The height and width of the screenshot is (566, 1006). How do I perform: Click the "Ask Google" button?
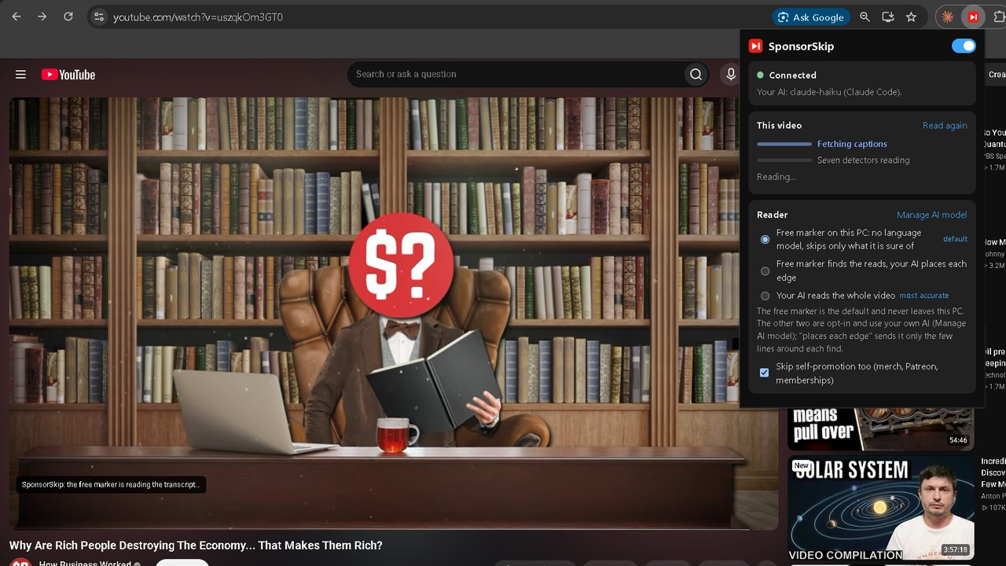click(x=810, y=17)
